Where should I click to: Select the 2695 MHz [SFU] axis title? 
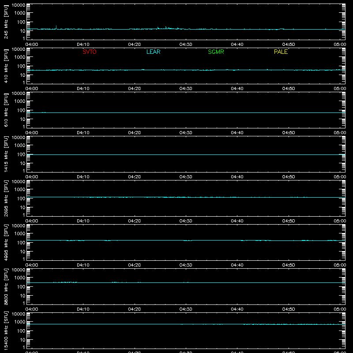coord(6,199)
